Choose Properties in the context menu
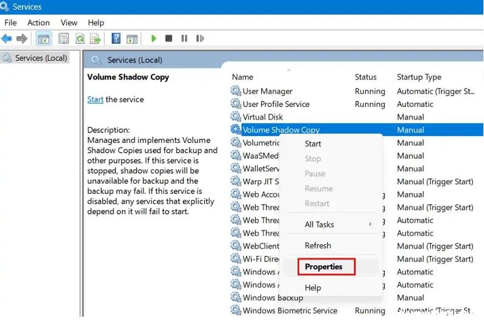 click(x=331, y=266)
